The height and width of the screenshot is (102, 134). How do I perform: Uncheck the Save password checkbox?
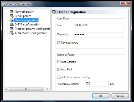59,42
